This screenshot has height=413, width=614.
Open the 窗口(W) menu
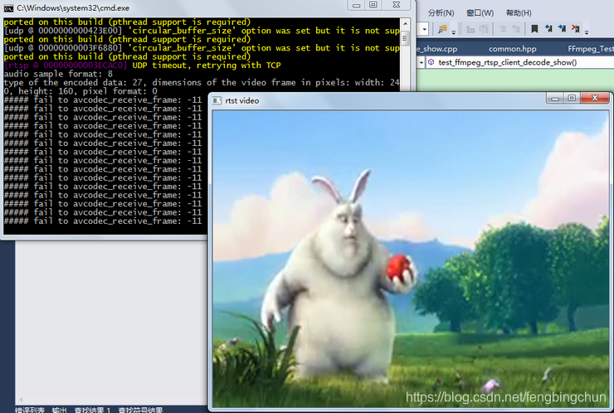pyautogui.click(x=480, y=13)
